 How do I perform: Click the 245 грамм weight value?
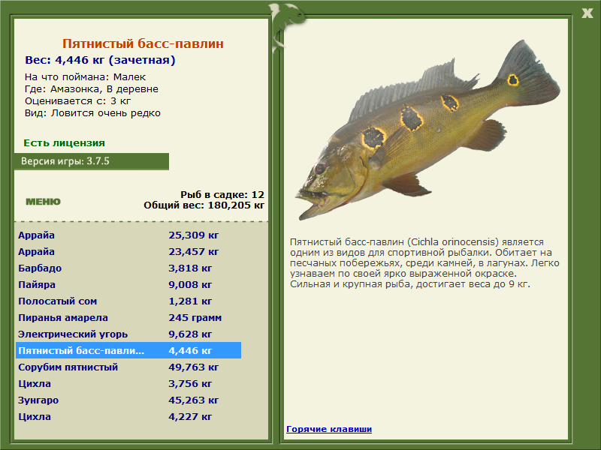195,318
